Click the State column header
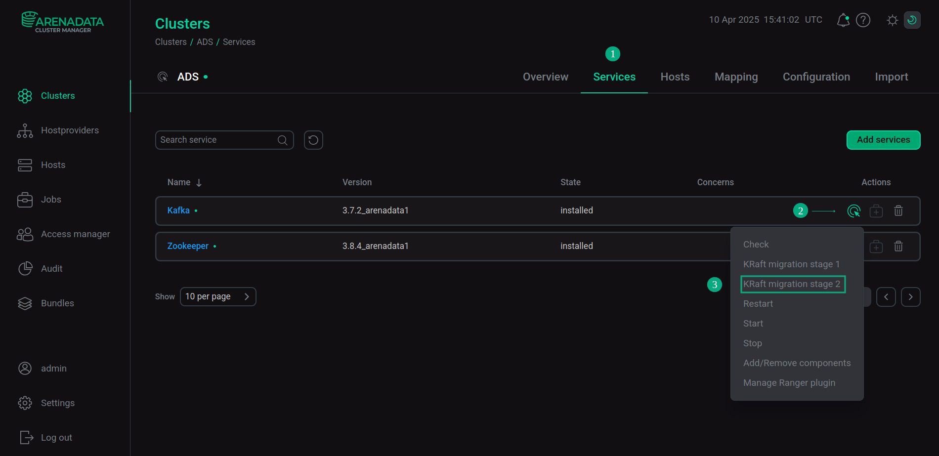Screen dimensions: 939x456 coord(570,182)
